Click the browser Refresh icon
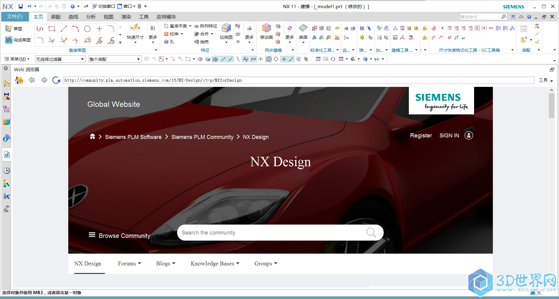The width and height of the screenshot is (559, 299). coord(56,80)
